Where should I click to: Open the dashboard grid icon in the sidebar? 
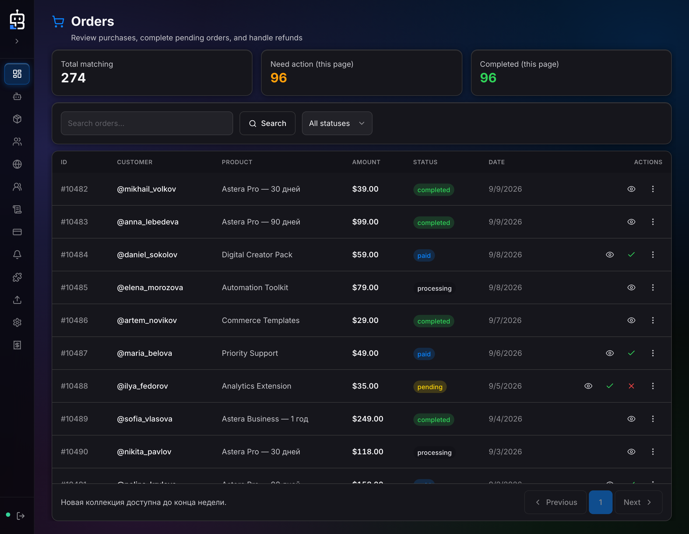pos(17,74)
